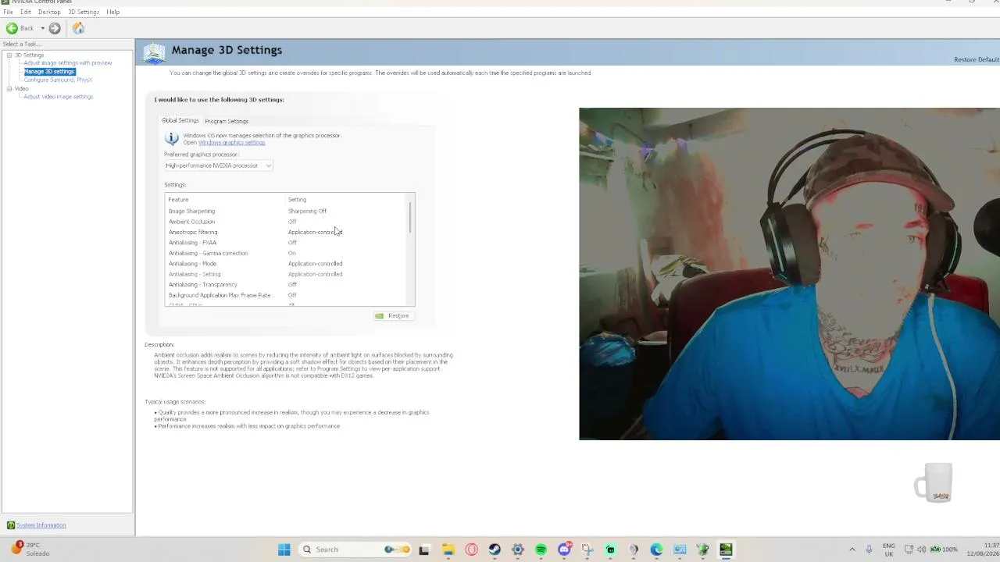
Task: Click the ENG UK language indicator
Action: [889, 550]
